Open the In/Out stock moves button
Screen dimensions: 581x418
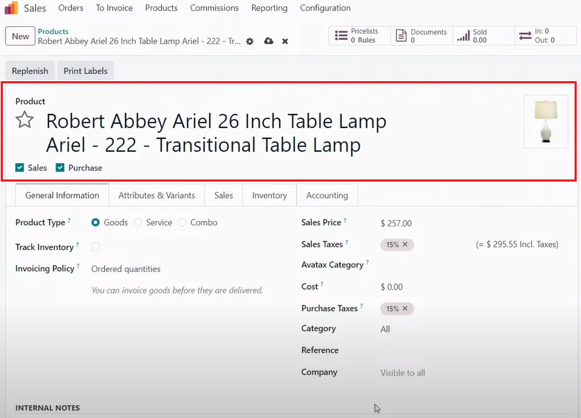click(x=545, y=36)
